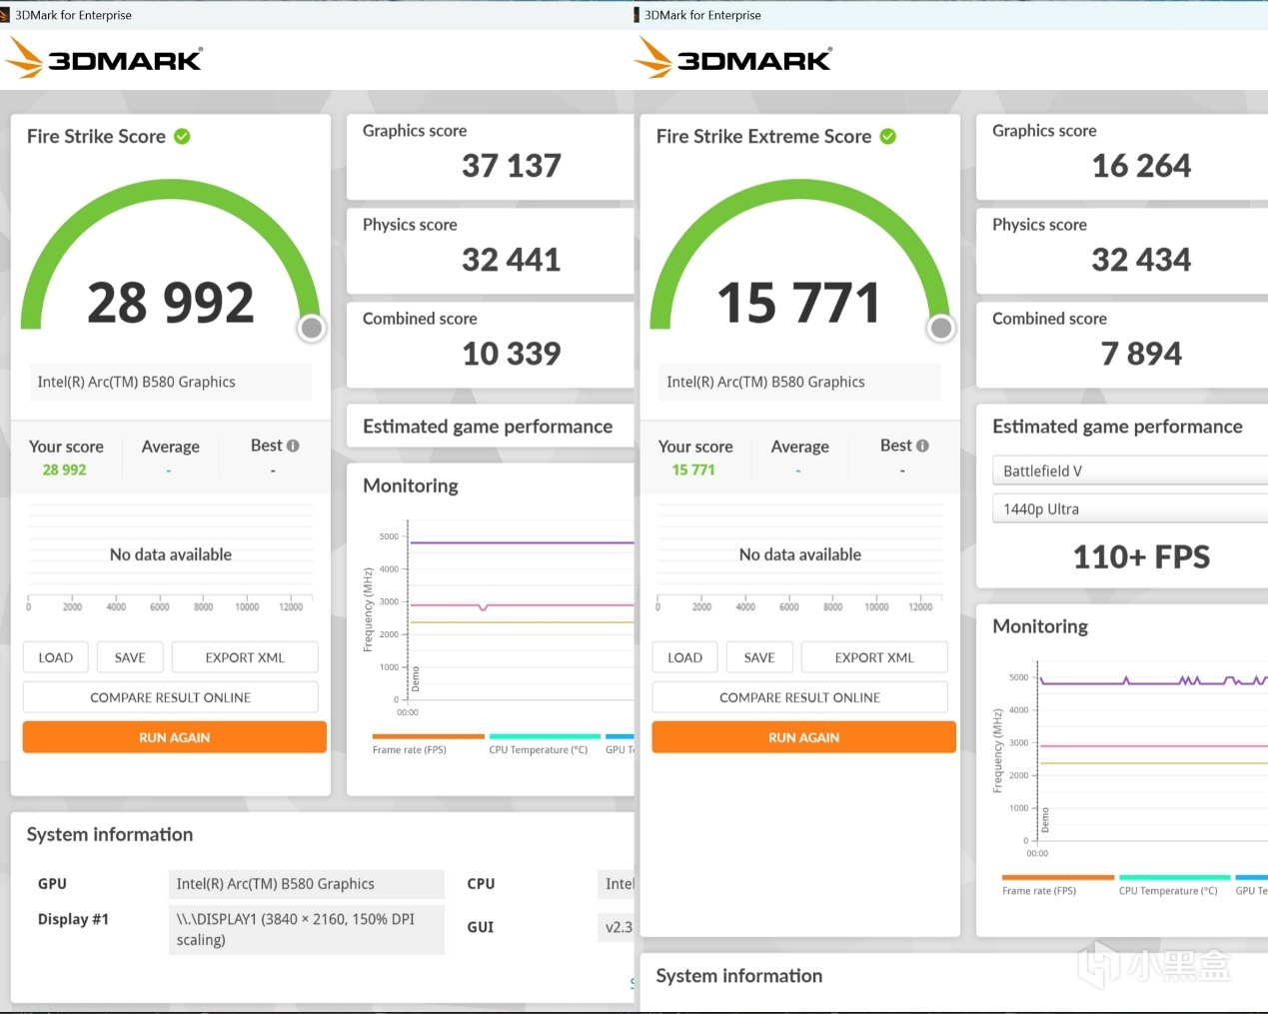Click the main score 15 771

tap(798, 303)
